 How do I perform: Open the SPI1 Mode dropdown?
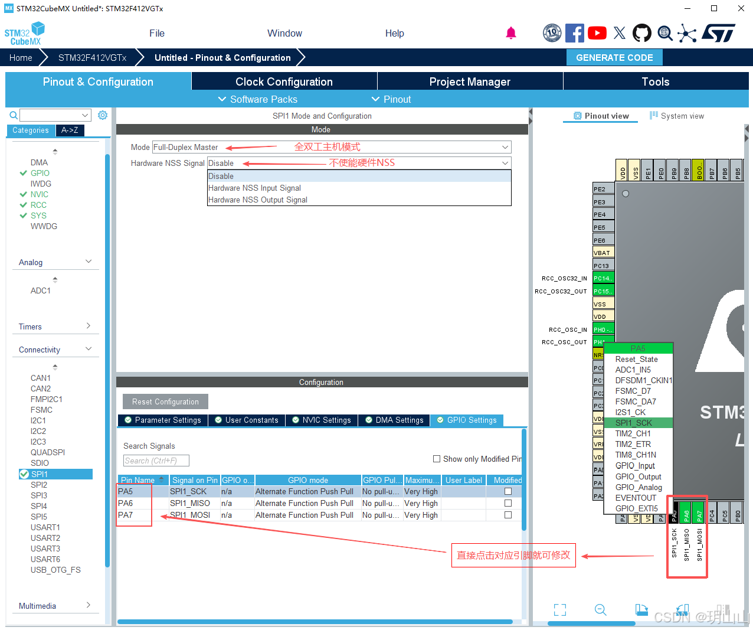tap(332, 147)
